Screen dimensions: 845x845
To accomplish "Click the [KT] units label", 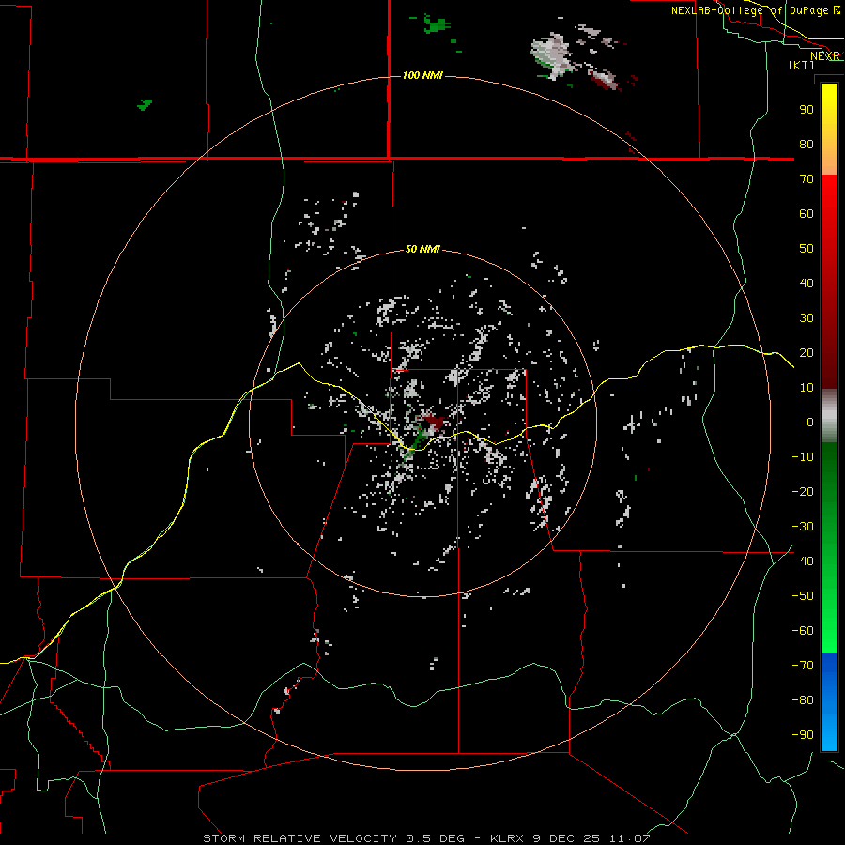I will tap(802, 65).
